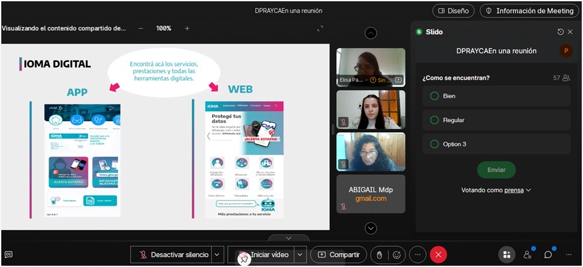Screen dimensions: 583x267
Task: Click the 100% zoom level indicator
Action: click(x=164, y=28)
